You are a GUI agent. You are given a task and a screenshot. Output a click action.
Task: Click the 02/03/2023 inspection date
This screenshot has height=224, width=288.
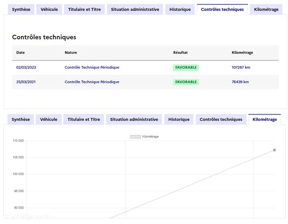click(26, 68)
